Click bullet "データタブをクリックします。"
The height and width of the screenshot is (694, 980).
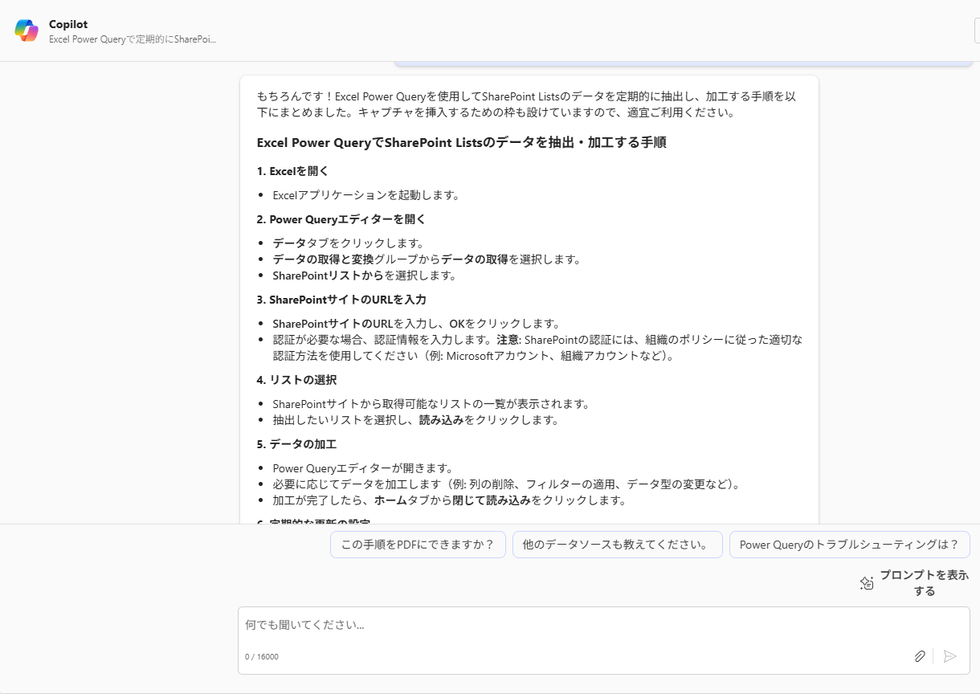click(x=348, y=243)
